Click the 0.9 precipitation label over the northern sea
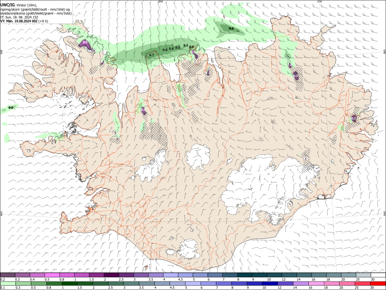This screenshot has width=386, height=290. pyautogui.click(x=231, y=28)
